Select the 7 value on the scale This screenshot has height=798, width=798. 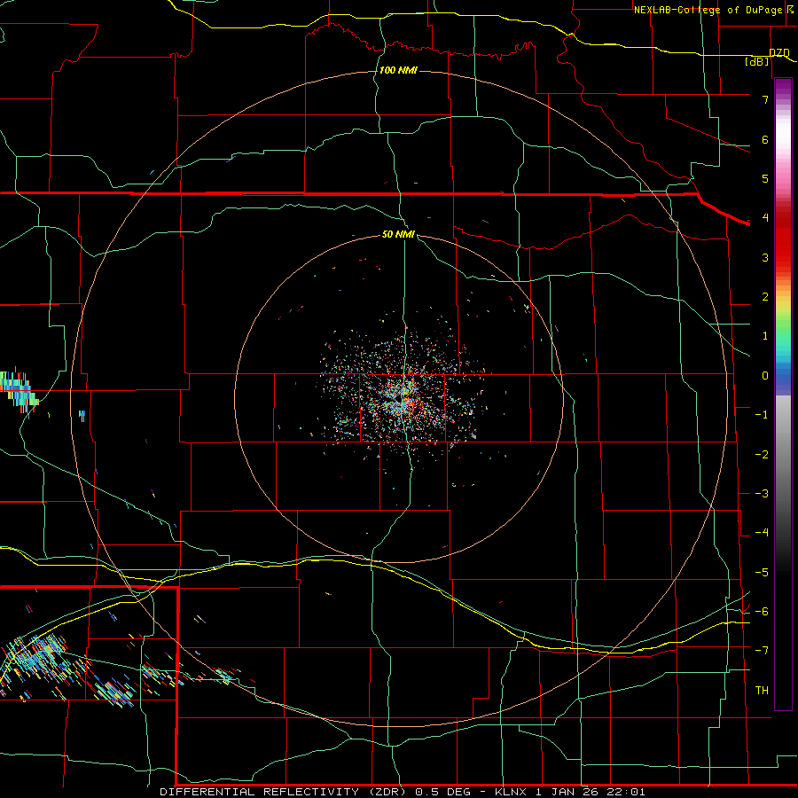click(765, 99)
